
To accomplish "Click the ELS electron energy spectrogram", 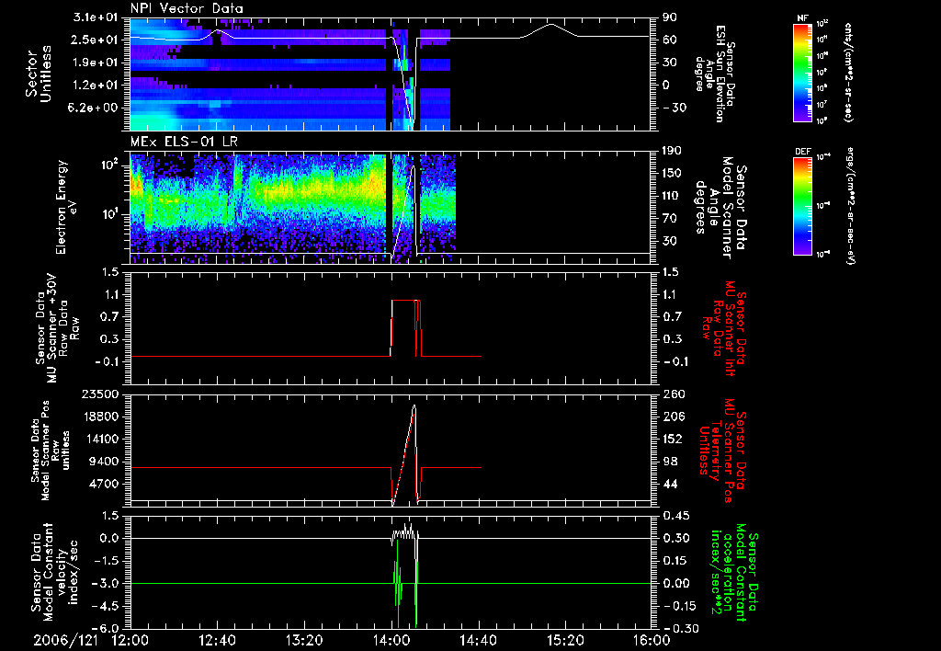I will point(293,208).
